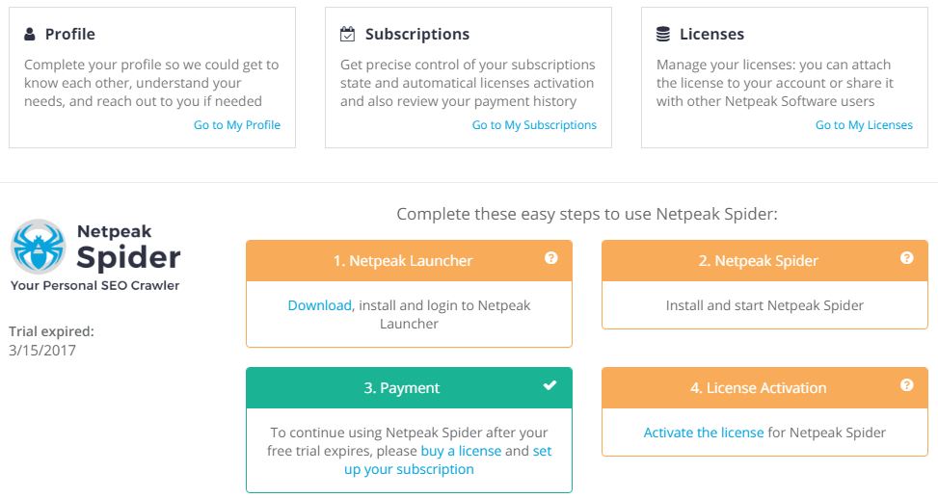Select set up your subscription link
This screenshot has height=498, width=938.
[447, 459]
